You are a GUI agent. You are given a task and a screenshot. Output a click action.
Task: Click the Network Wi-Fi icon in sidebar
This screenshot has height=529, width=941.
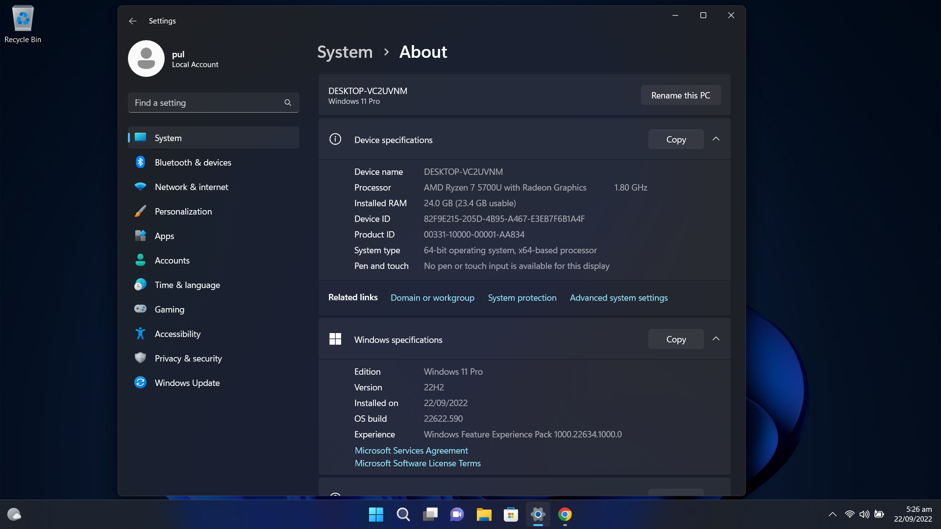(x=140, y=187)
